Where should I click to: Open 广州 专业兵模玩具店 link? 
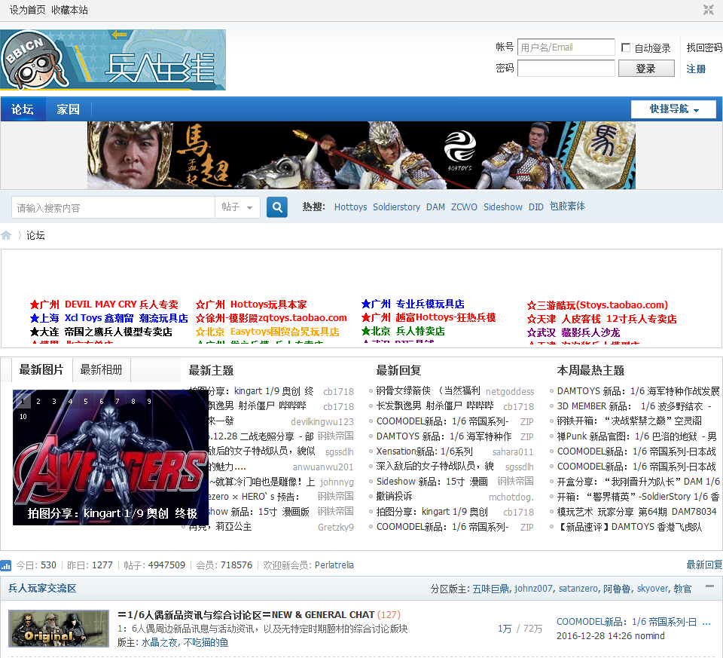coord(413,304)
